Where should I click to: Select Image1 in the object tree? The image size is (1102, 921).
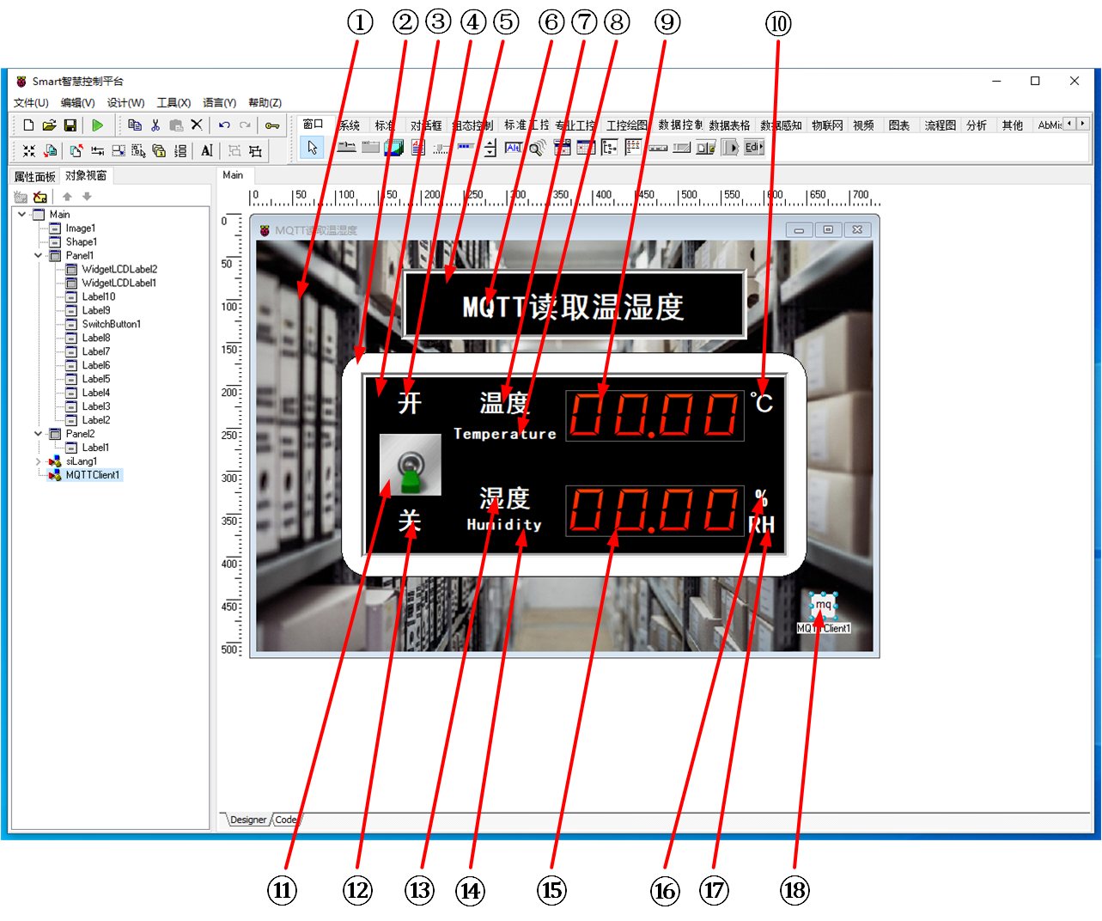(81, 228)
